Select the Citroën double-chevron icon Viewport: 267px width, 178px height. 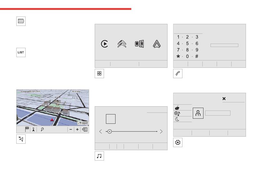point(122,44)
